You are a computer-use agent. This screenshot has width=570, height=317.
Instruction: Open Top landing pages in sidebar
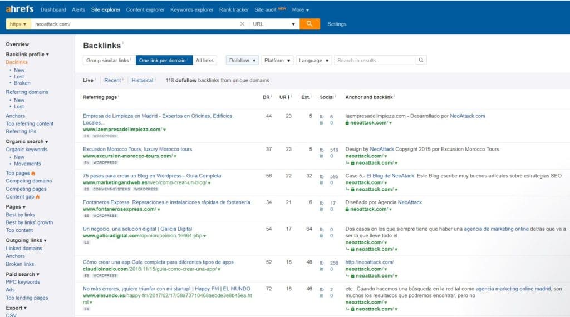(x=27, y=298)
